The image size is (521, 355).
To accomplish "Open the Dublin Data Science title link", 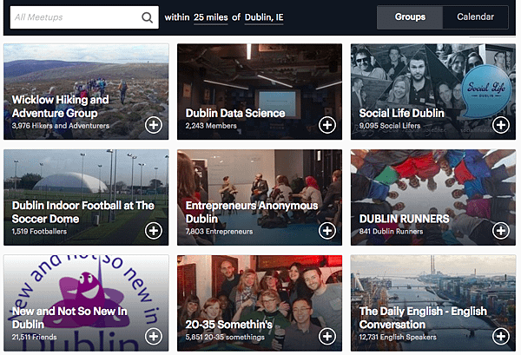I will click(x=235, y=113).
